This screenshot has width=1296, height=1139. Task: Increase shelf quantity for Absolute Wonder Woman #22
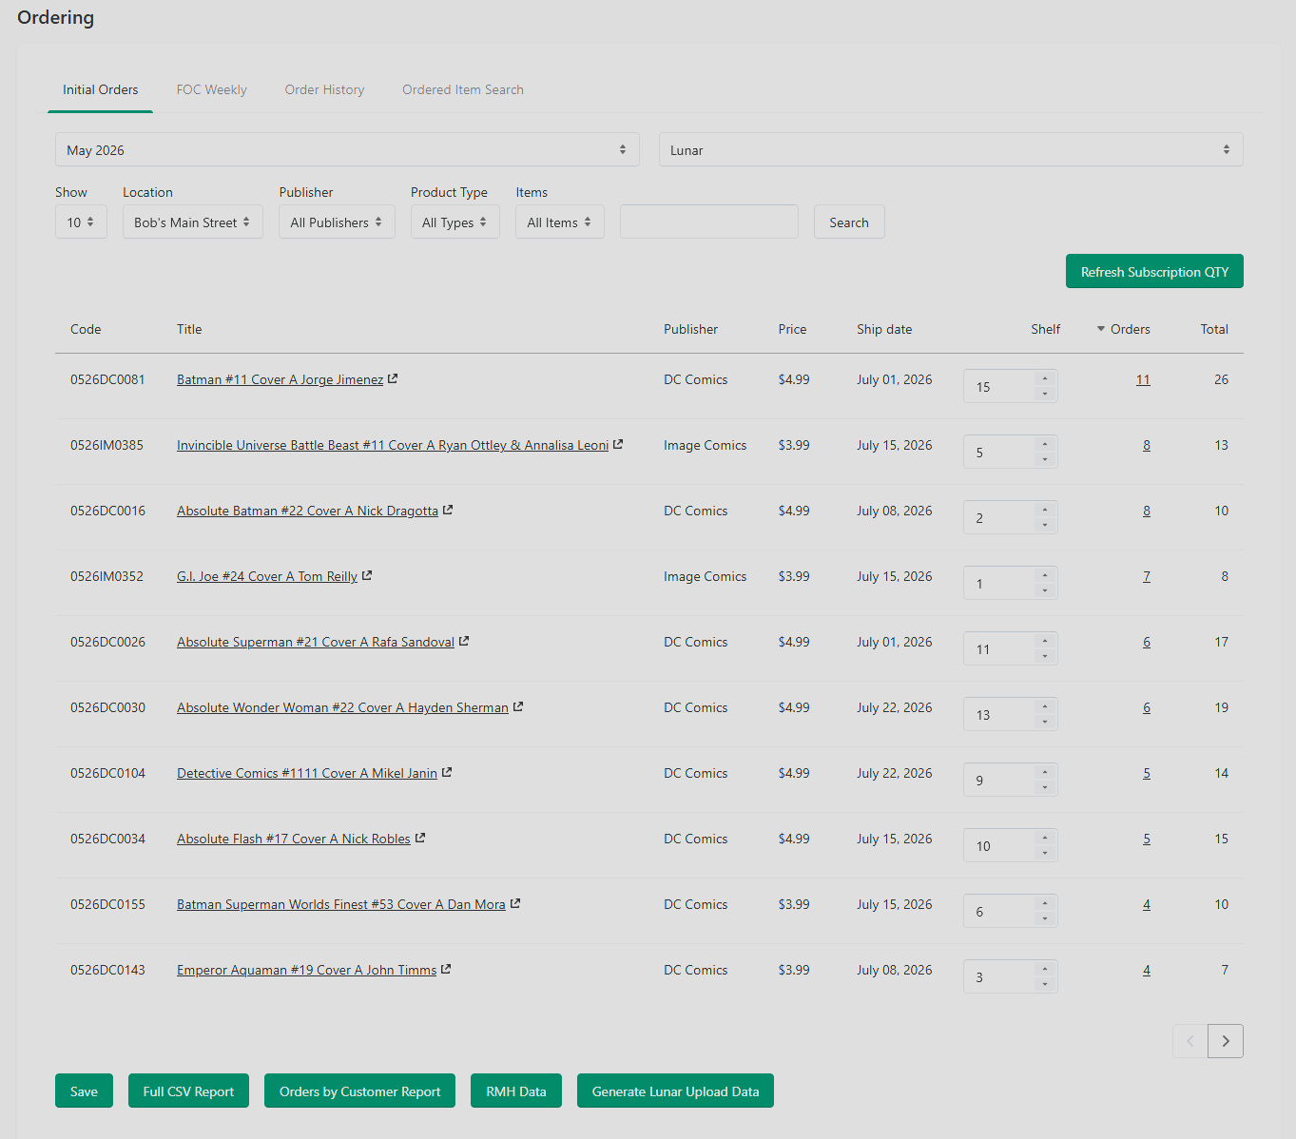point(1045,706)
